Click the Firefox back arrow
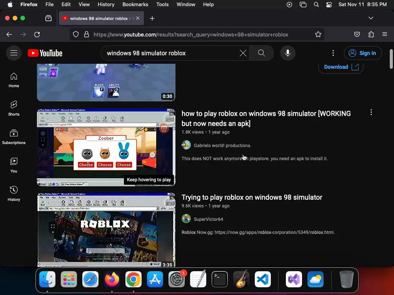This screenshot has height=295, width=394. click(x=9, y=34)
